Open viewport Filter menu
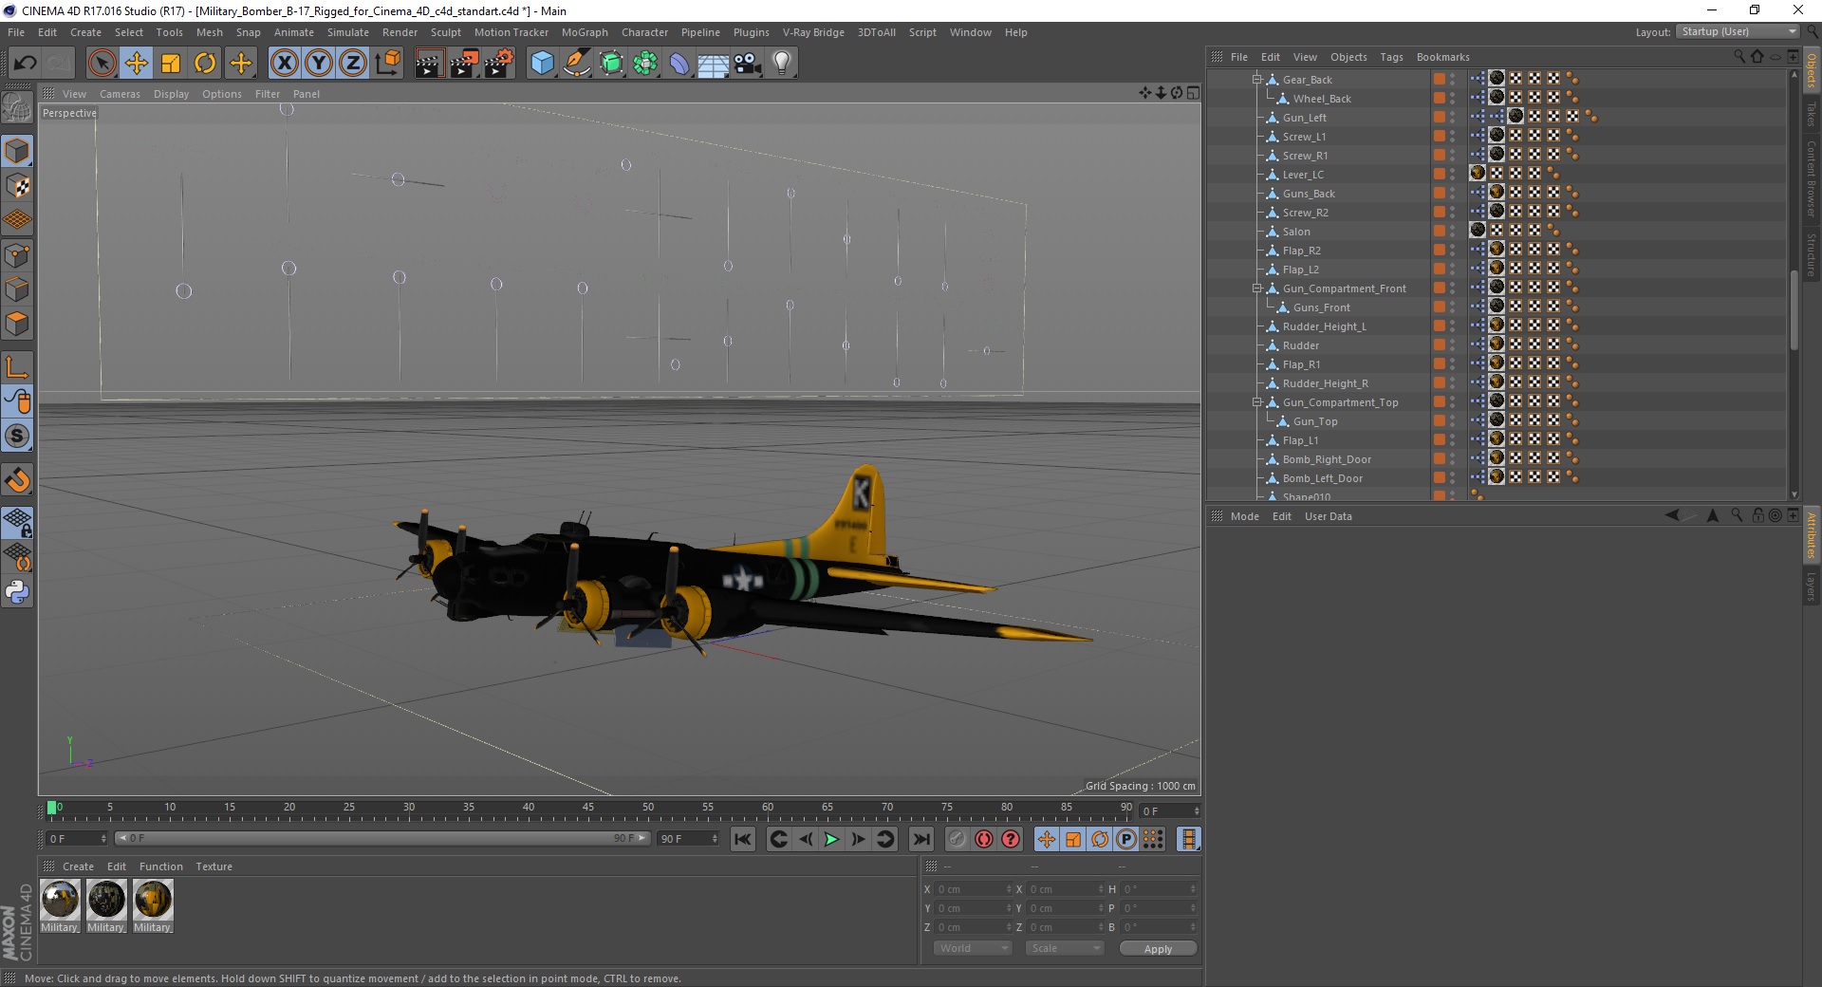The width and height of the screenshot is (1822, 987). pos(268,94)
